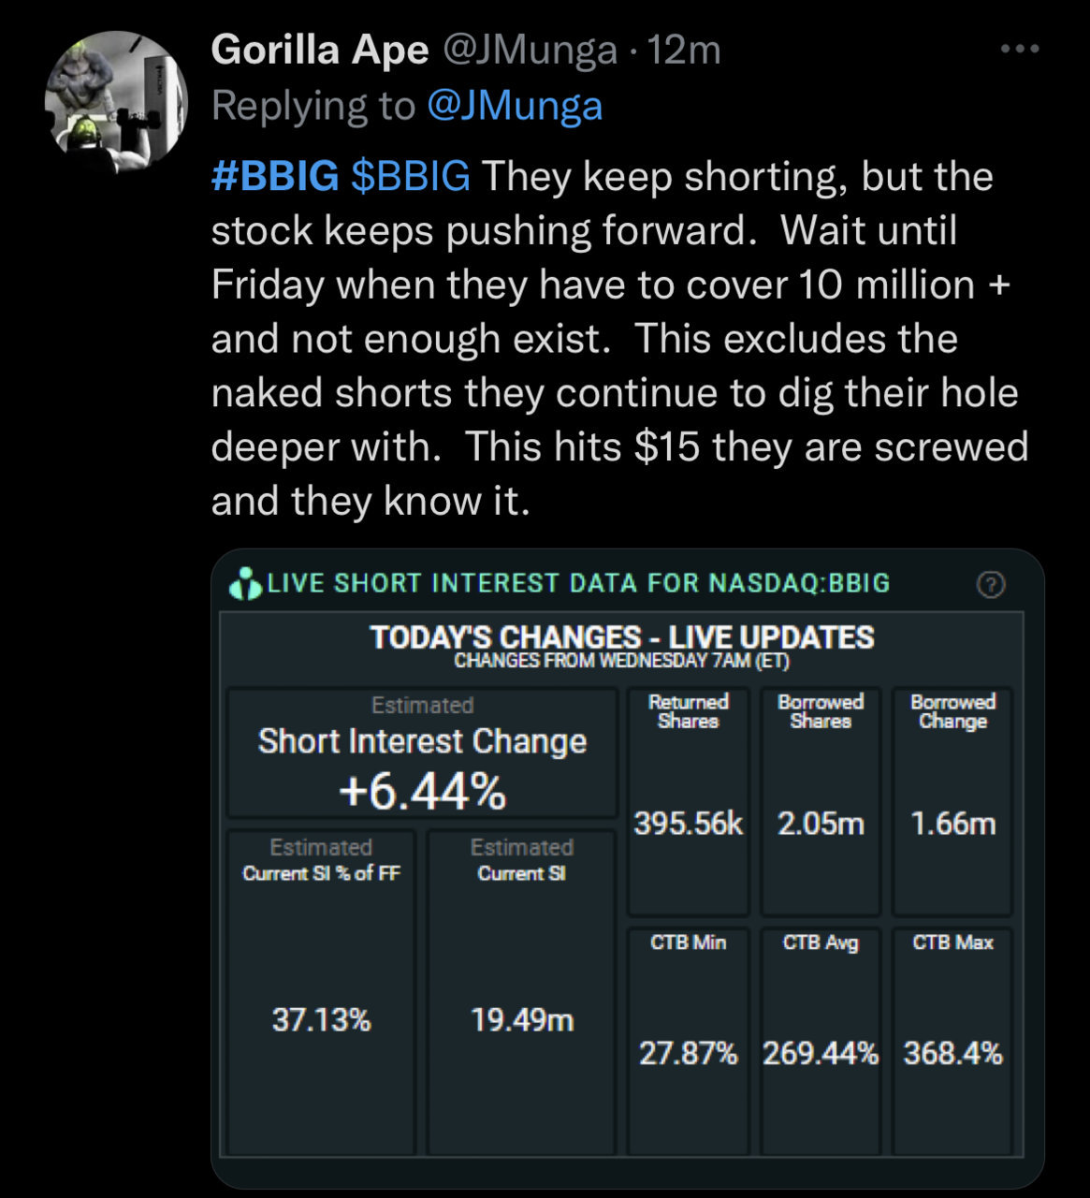The width and height of the screenshot is (1090, 1198).
Task: Click the Gorilla Ape display name
Action: 320,50
